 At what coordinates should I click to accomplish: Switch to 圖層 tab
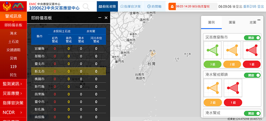[x=232, y=22]
